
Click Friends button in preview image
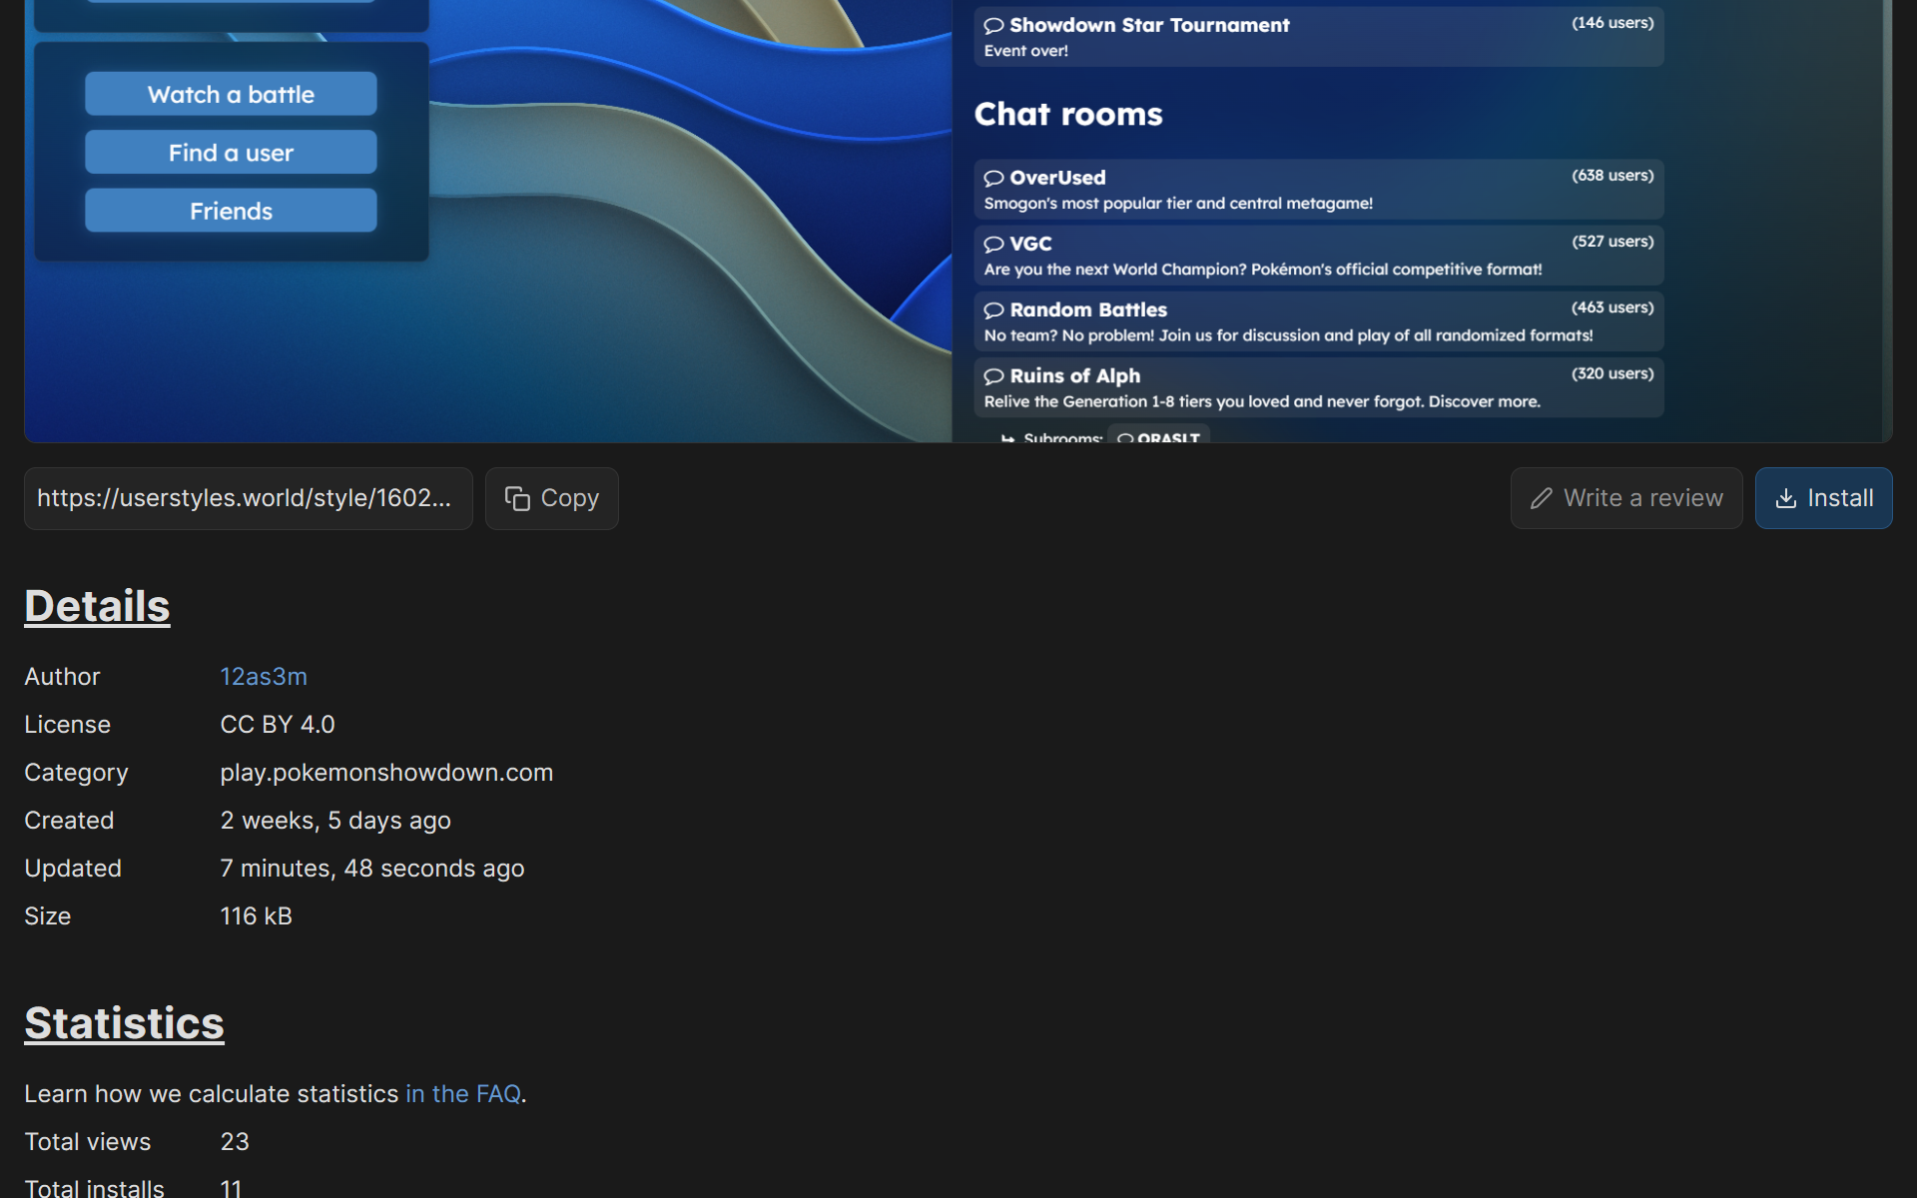click(231, 211)
